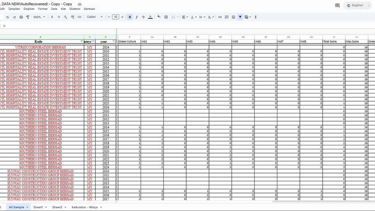The width and height of the screenshot is (375, 211).
Task: Click the Print icon
Action: point(21,17)
